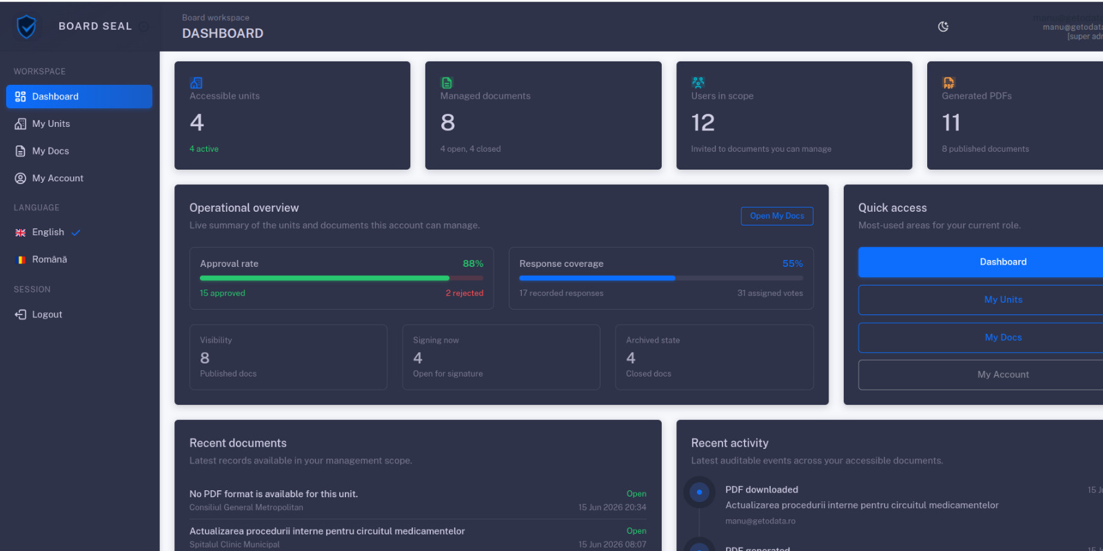Click the Open My Docs button

(777, 216)
